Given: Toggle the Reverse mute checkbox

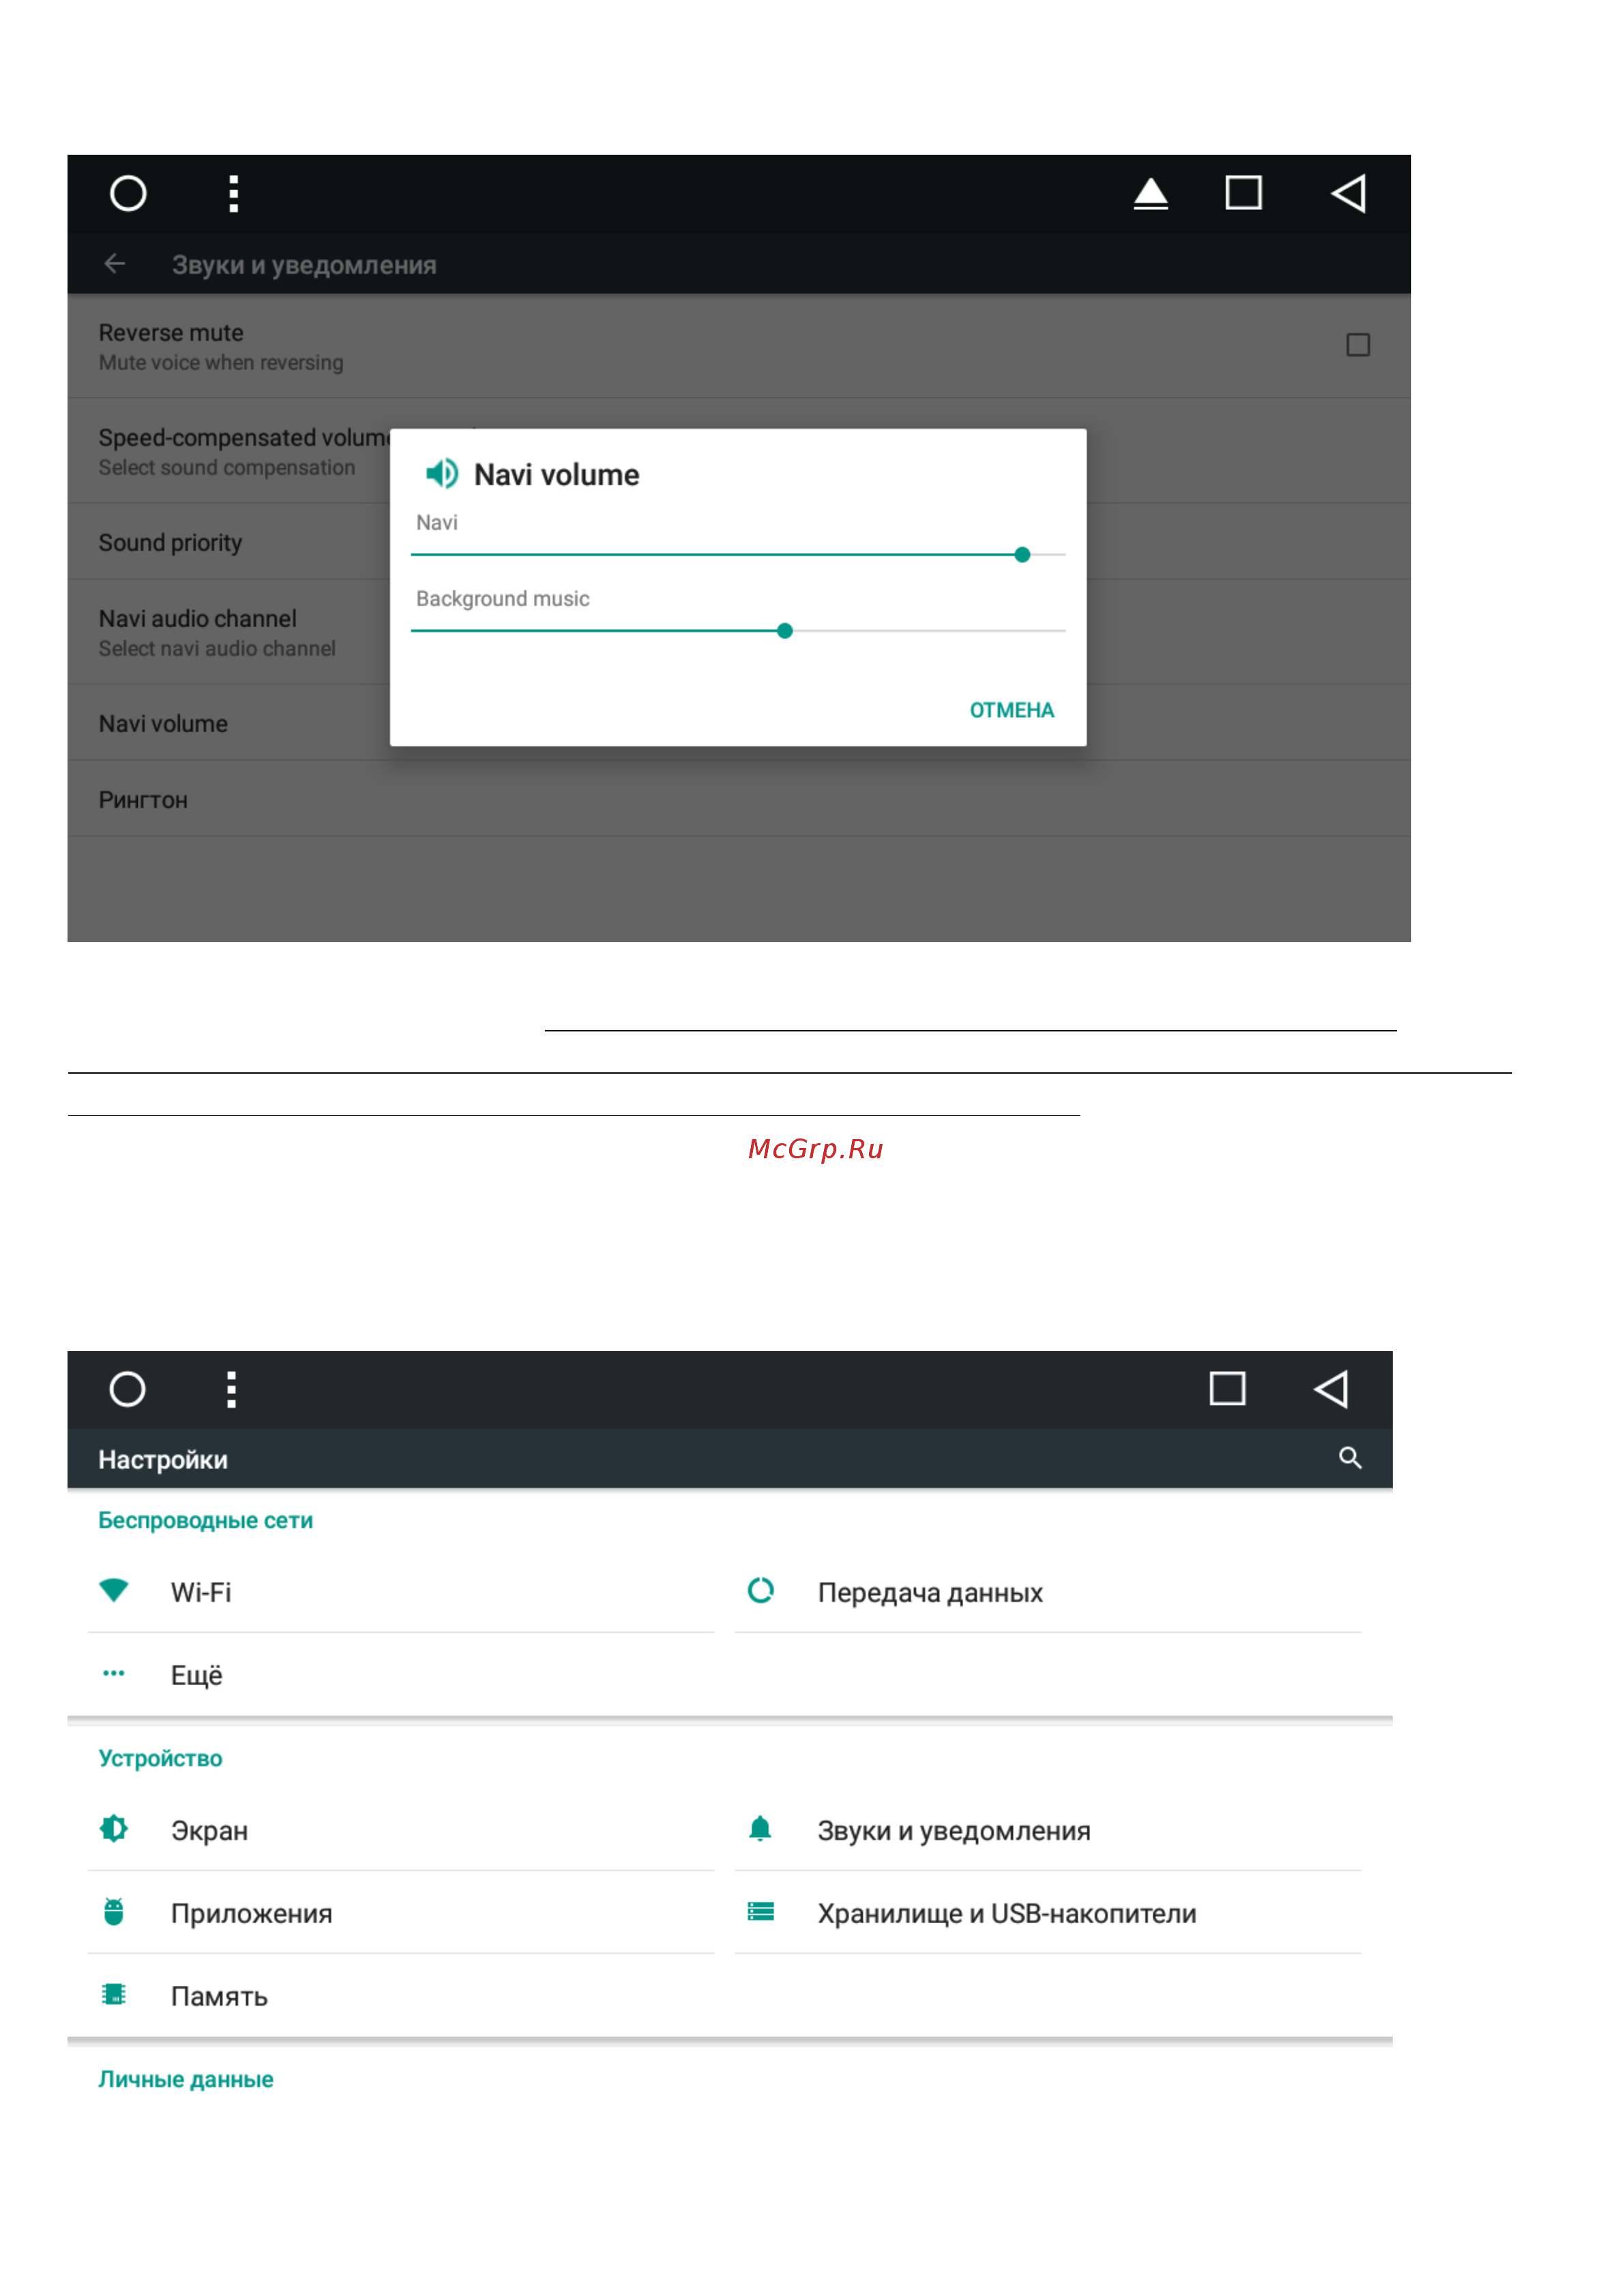Looking at the screenshot, I should click(1357, 345).
